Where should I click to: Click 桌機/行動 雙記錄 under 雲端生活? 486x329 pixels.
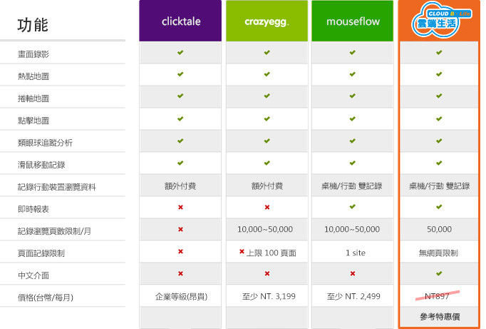tap(439, 186)
